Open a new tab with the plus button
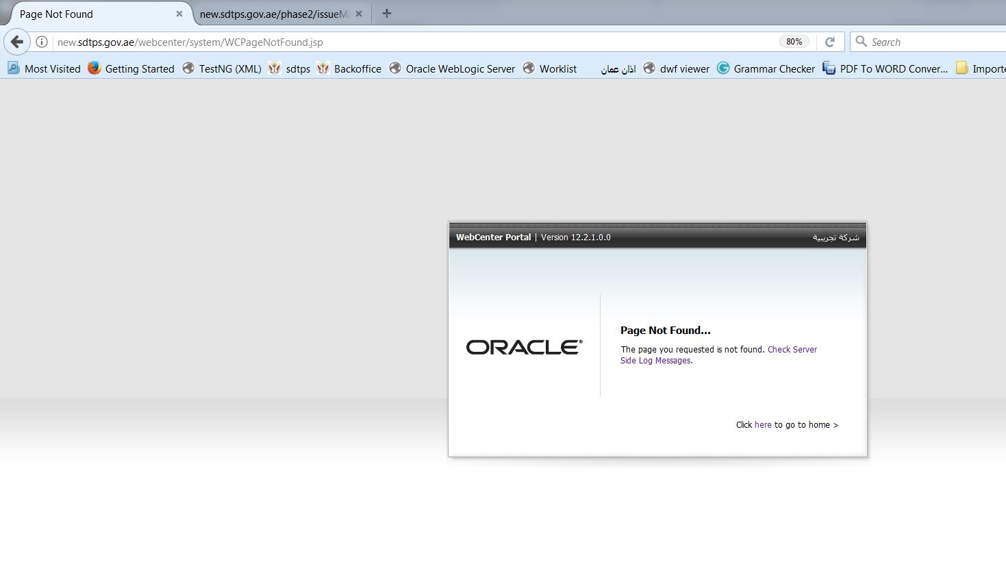Viewport: 1006px width, 564px height. tap(387, 13)
